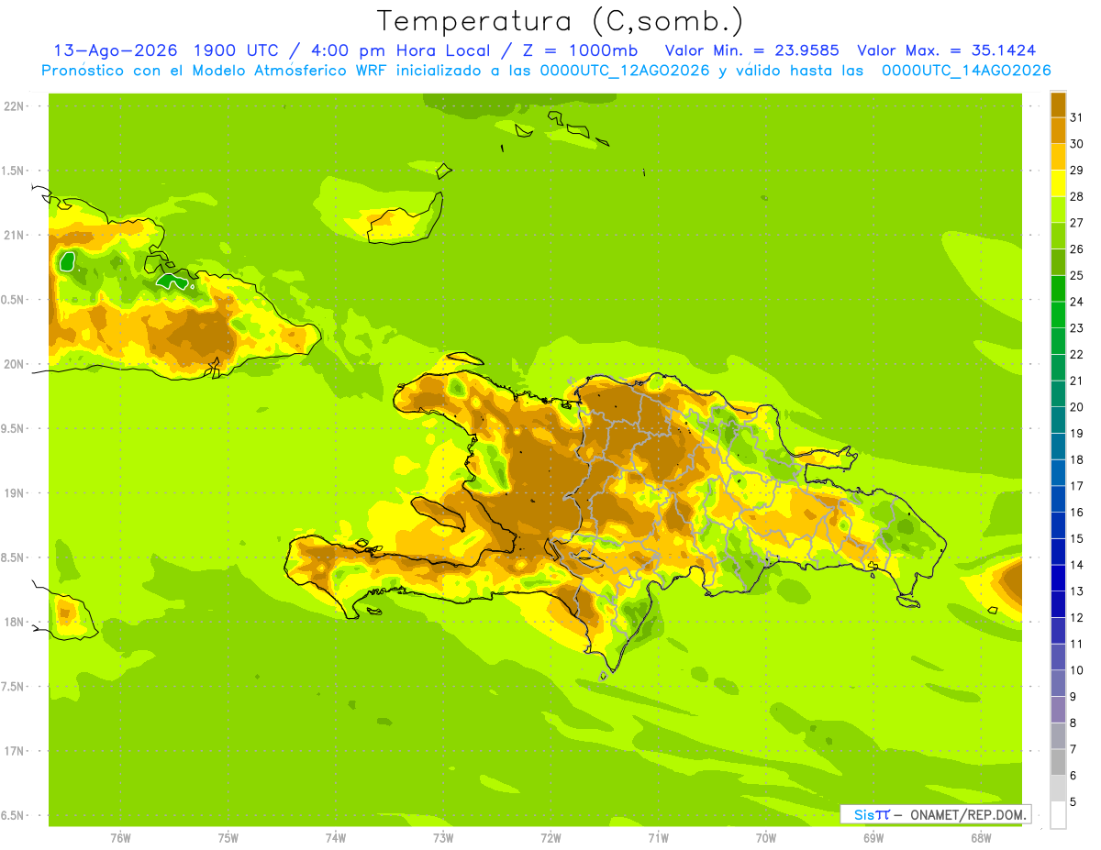The height and width of the screenshot is (850, 1101).
Task: Select the "0000UTC_12AGO2026" initialization text
Action: coord(616,71)
